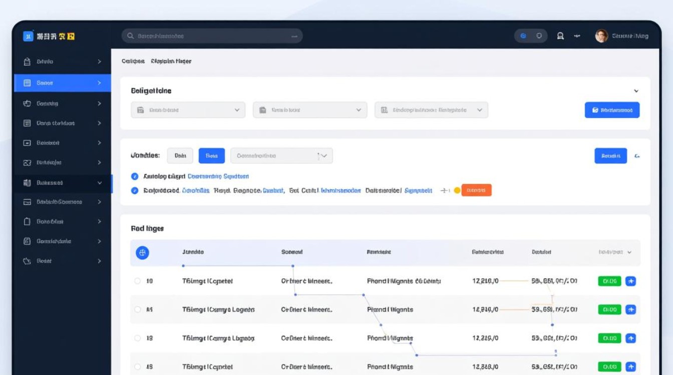The height and width of the screenshot is (375, 673).
Task: Click the green status badge in first row
Action: pos(609,281)
